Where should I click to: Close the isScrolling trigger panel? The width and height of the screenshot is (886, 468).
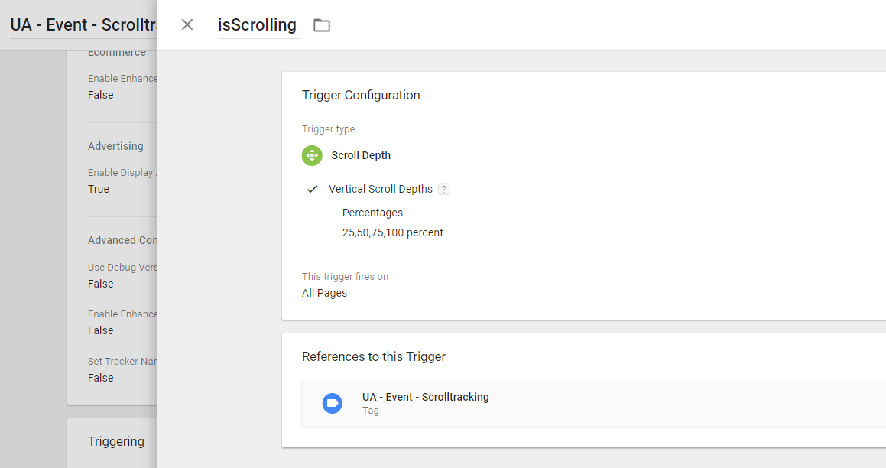pos(187,24)
